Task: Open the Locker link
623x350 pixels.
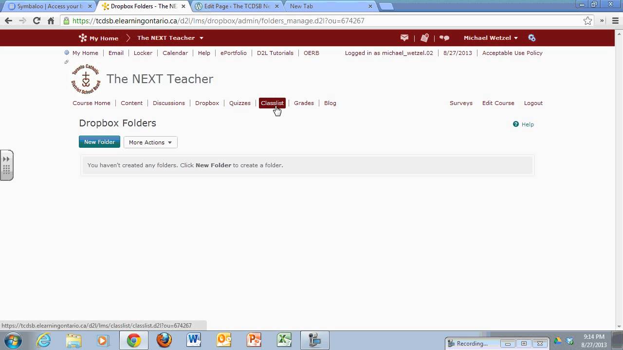Action: (x=143, y=53)
